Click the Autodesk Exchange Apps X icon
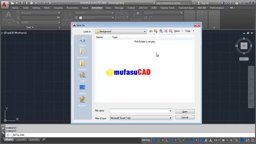This screenshot has width=256, height=144. click(x=223, y=3)
